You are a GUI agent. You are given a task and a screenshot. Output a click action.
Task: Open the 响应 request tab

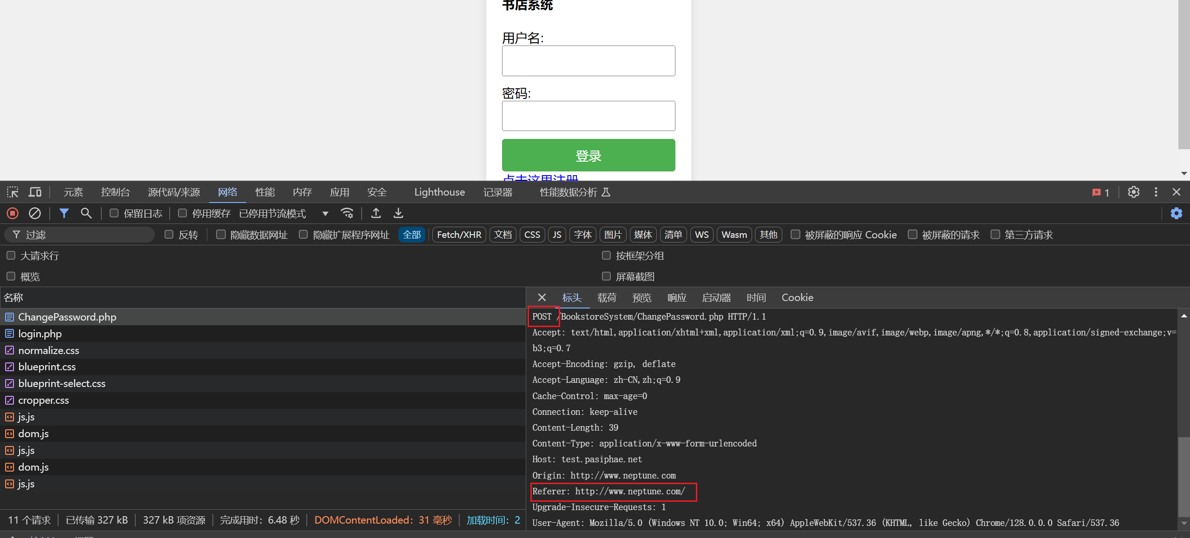pos(677,297)
